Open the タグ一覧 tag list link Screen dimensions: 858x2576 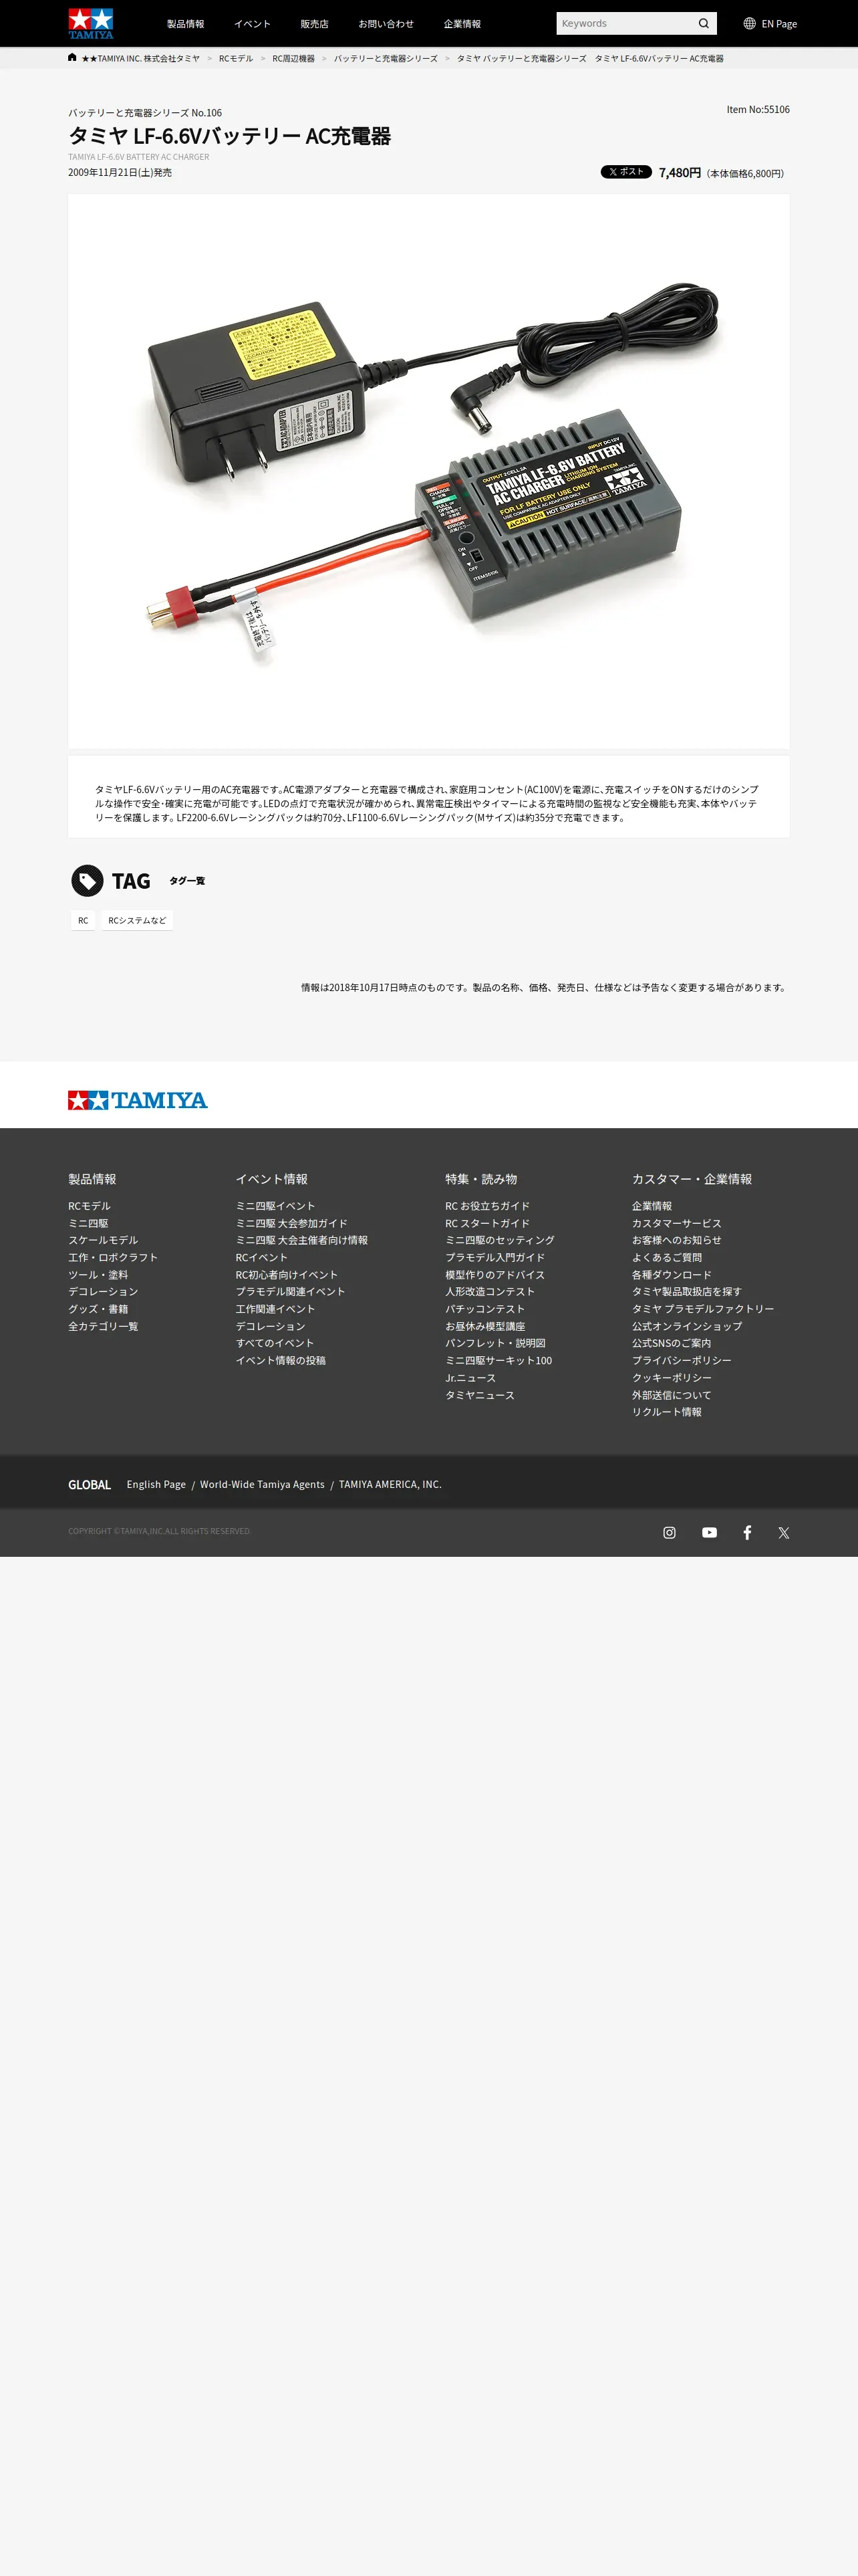point(187,881)
